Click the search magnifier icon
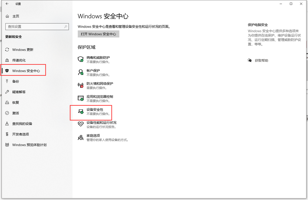Screen dimensions: 308x200 coord(66,27)
